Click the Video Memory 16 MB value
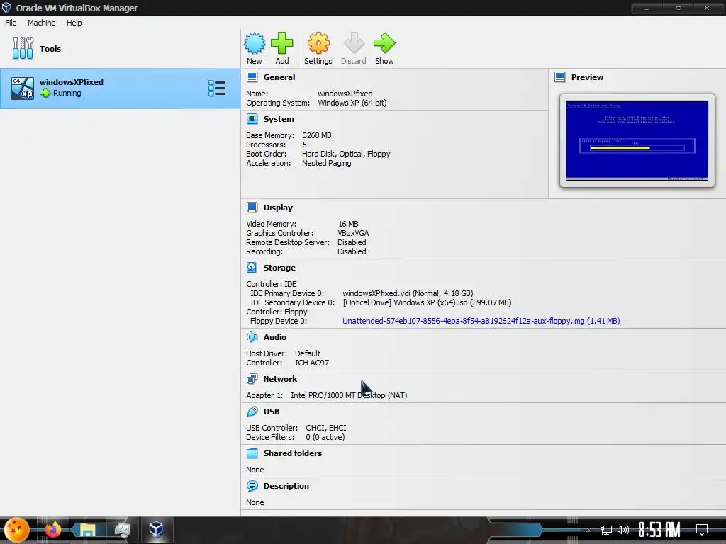 (348, 224)
